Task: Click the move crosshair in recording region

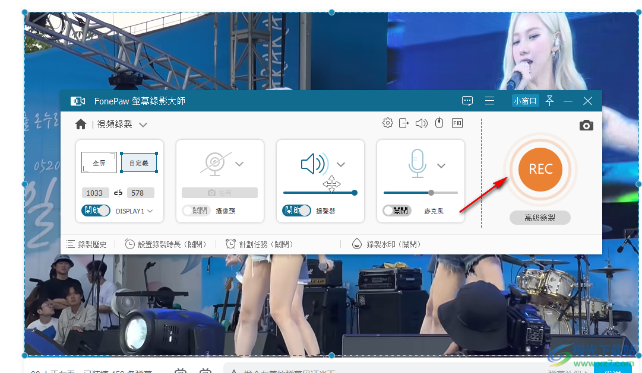Action: 331,184
